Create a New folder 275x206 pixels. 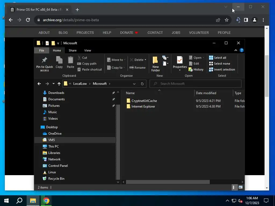click(x=155, y=64)
